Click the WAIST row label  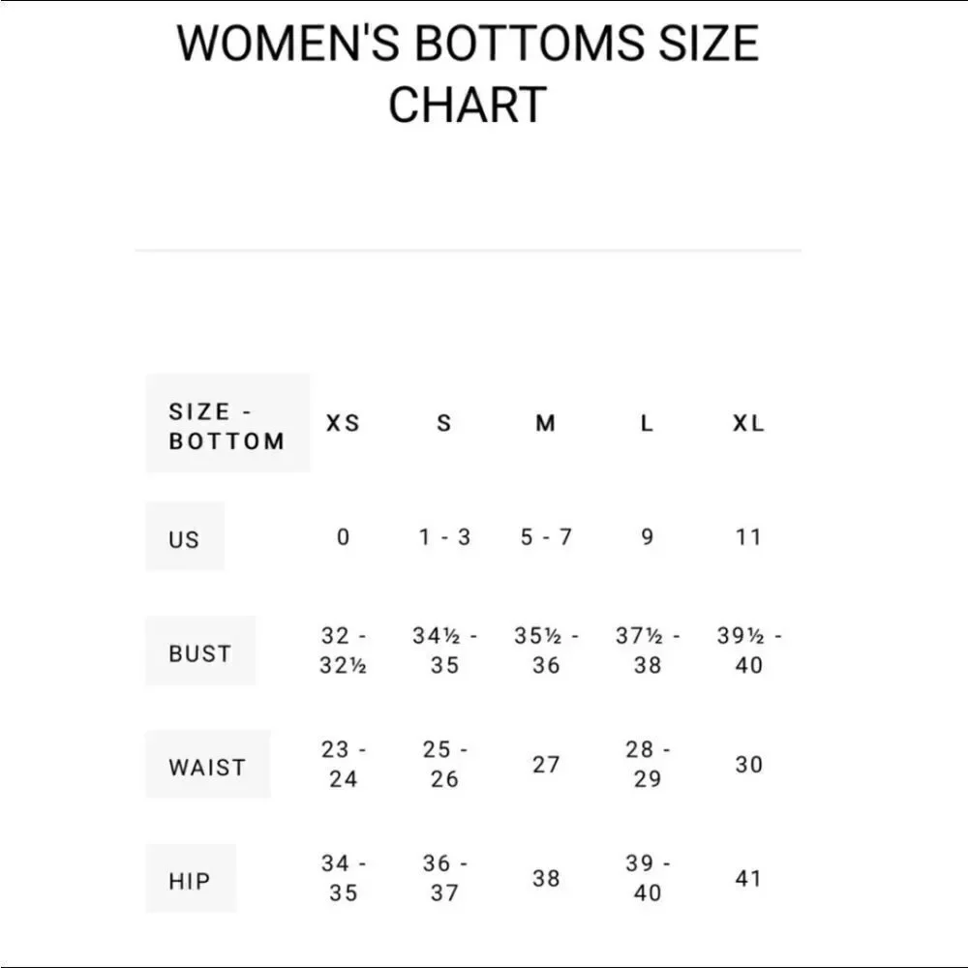pos(208,765)
